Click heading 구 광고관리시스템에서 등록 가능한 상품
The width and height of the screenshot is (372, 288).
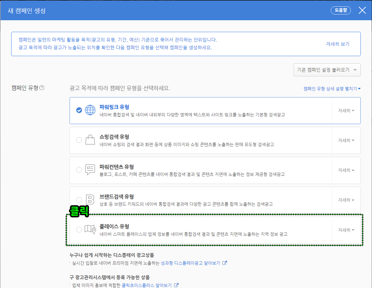click(x=110, y=277)
